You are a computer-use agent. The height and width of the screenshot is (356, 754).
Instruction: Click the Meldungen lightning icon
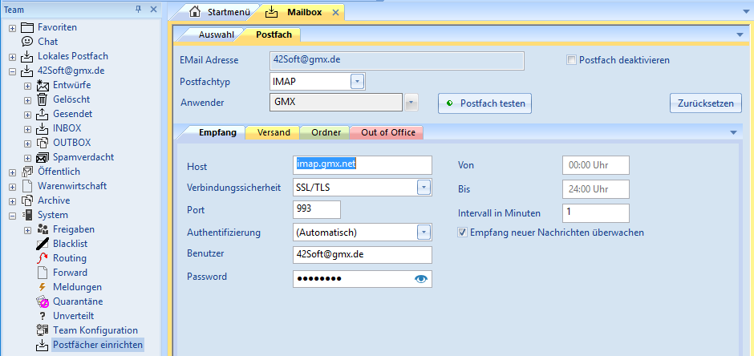(43, 287)
